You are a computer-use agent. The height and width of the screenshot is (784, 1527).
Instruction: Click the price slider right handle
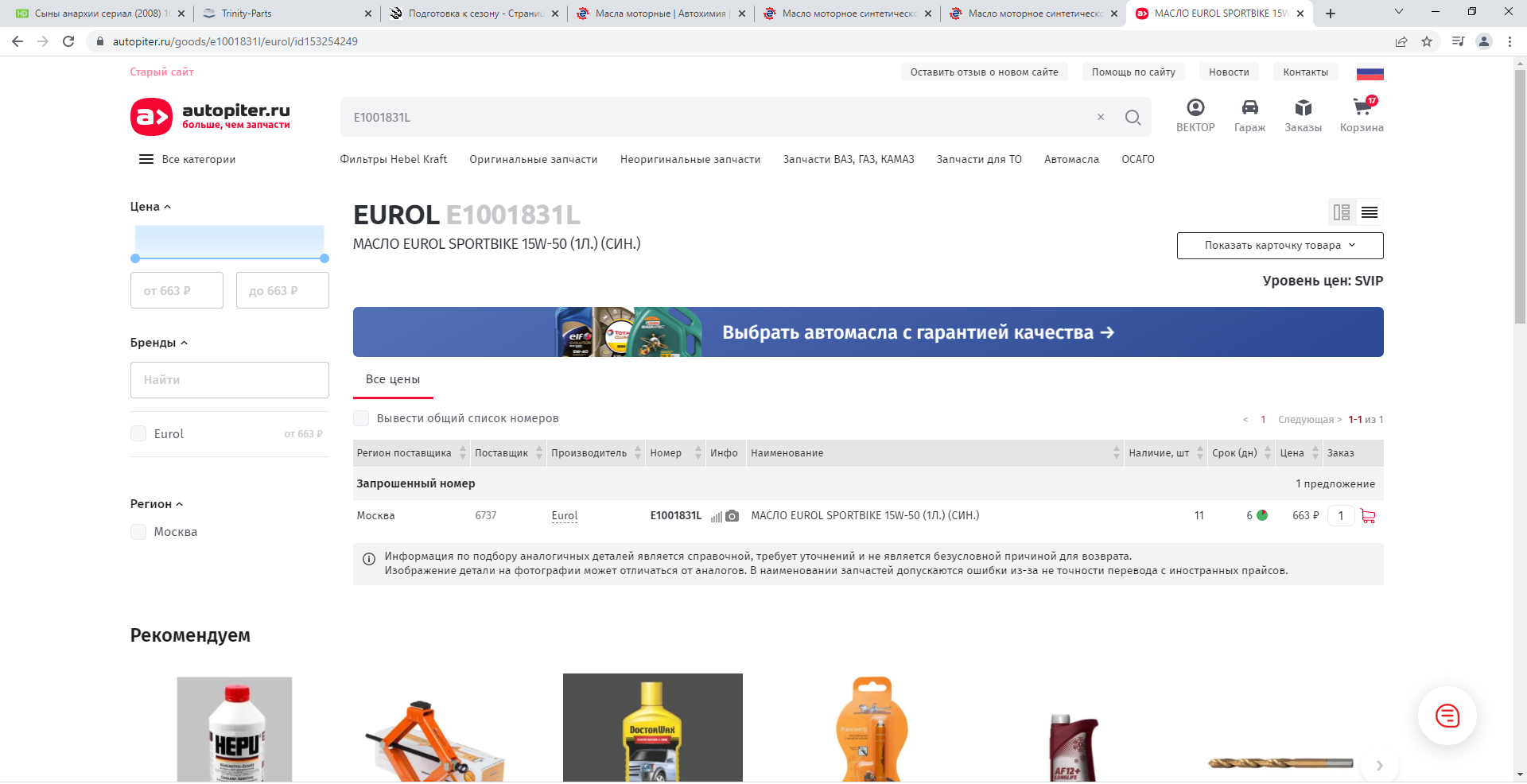[324, 258]
